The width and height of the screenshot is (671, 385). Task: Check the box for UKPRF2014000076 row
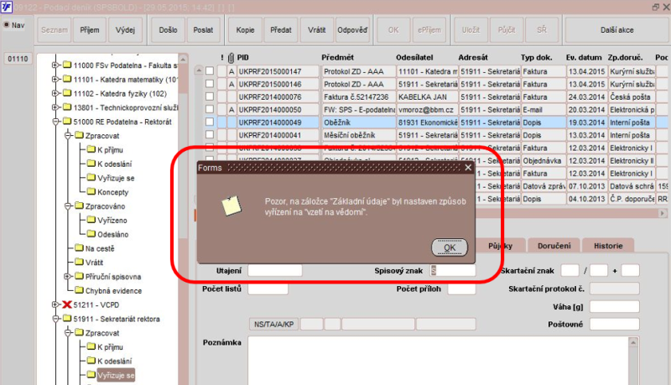tap(210, 96)
